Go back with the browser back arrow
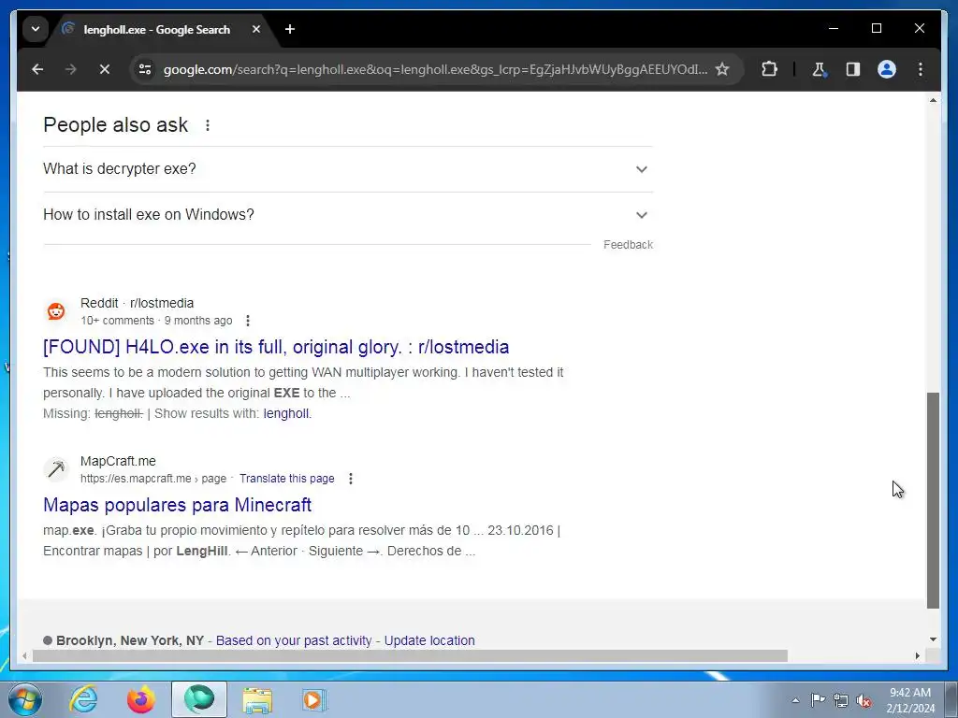958x718 pixels. pyautogui.click(x=37, y=69)
